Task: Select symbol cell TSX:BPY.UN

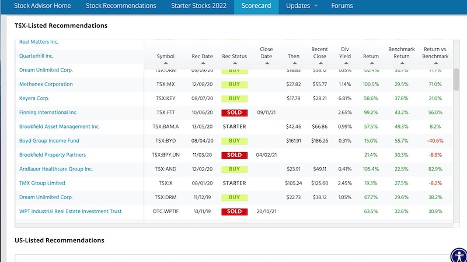Action: (x=166, y=155)
